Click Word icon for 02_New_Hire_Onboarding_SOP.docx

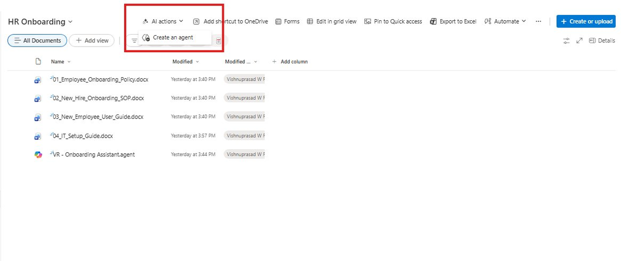point(38,99)
